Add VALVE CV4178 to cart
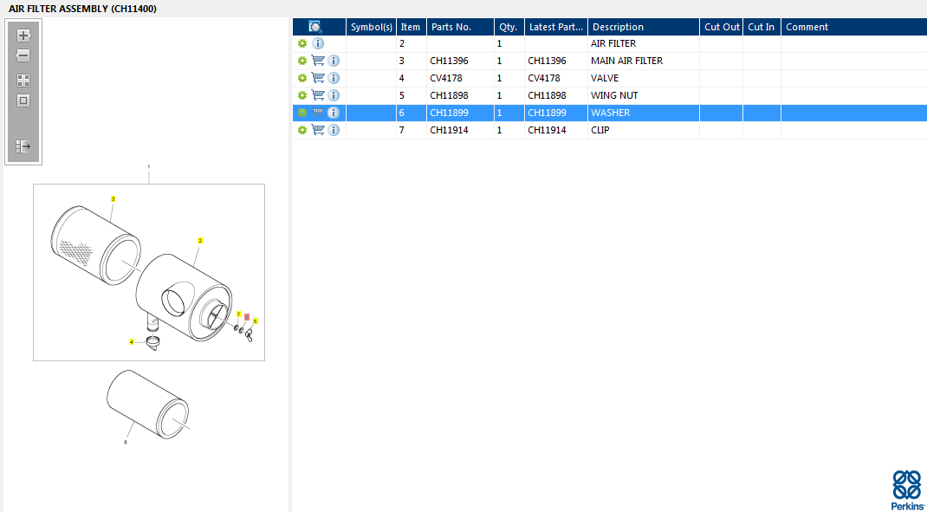 (318, 78)
